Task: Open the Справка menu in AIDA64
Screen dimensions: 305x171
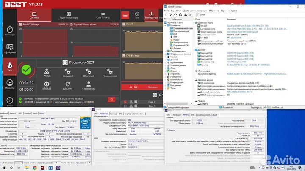Action: pos(233,11)
